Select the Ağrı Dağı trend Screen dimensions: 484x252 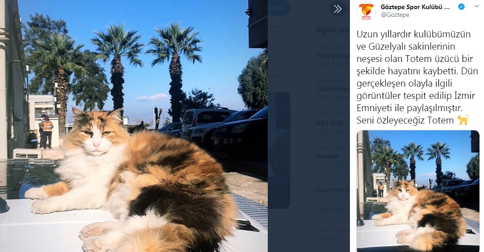click(x=330, y=123)
